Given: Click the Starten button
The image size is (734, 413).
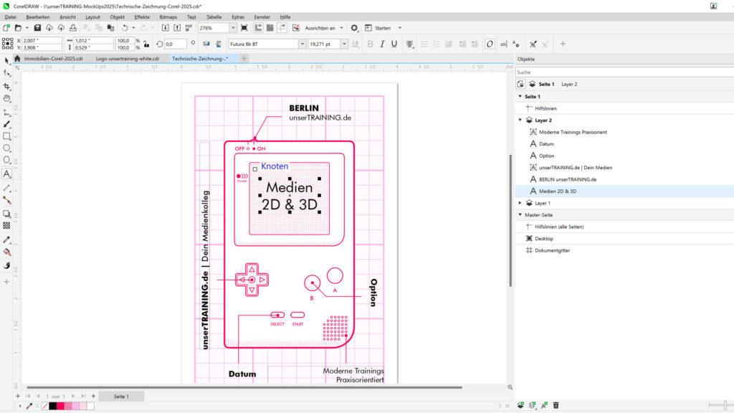Looking at the screenshot, I should (378, 28).
